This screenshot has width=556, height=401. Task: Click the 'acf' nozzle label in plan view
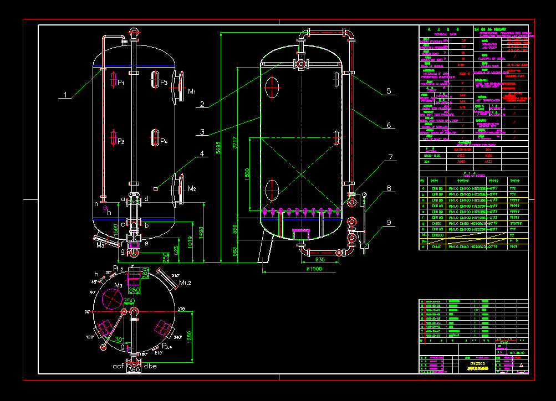(118, 366)
